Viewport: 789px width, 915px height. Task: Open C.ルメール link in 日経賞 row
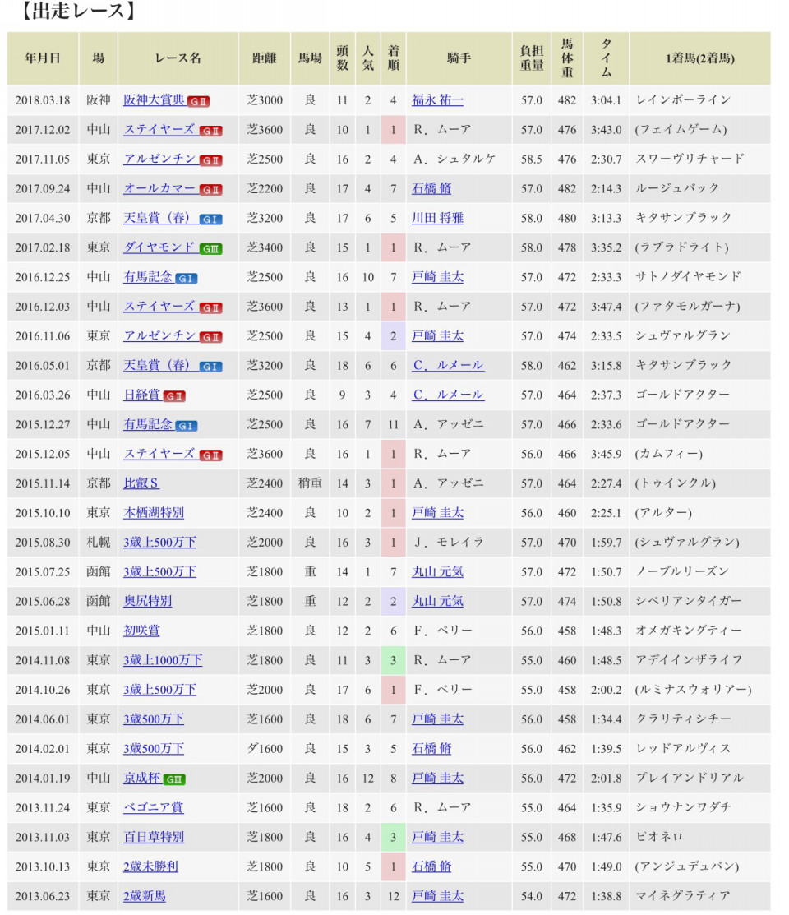[x=448, y=395]
